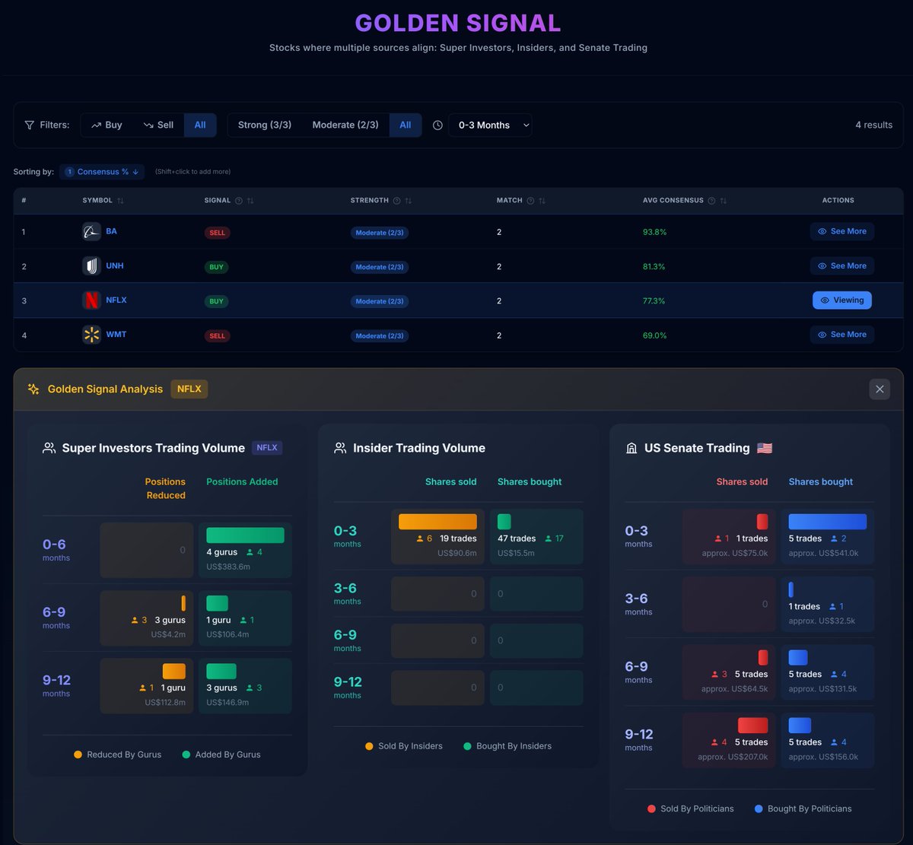This screenshot has width=913, height=845.
Task: Click US$112.8m positions reduced amount
Action: coord(165,702)
